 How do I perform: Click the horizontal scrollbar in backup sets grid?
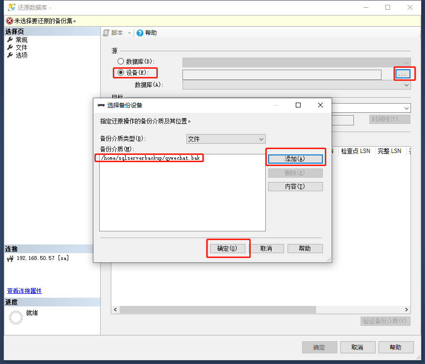tap(218, 309)
